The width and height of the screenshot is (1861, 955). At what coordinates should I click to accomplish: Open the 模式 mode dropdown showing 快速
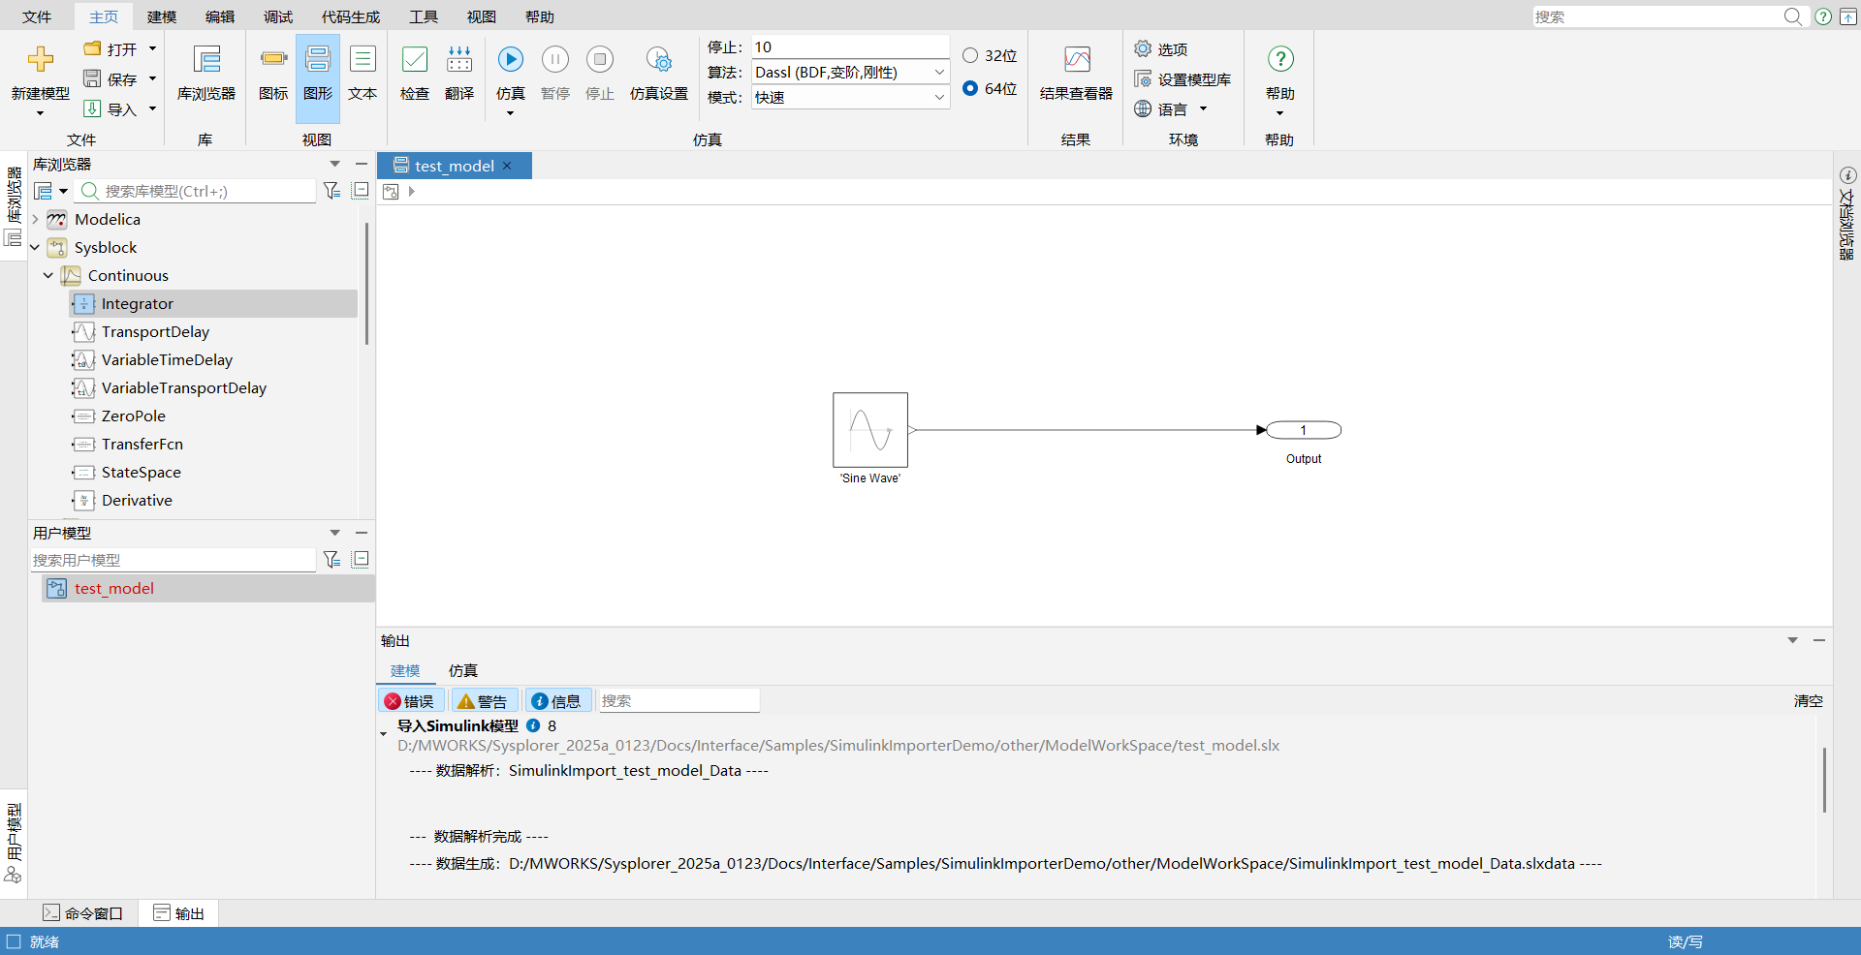pyautogui.click(x=938, y=97)
